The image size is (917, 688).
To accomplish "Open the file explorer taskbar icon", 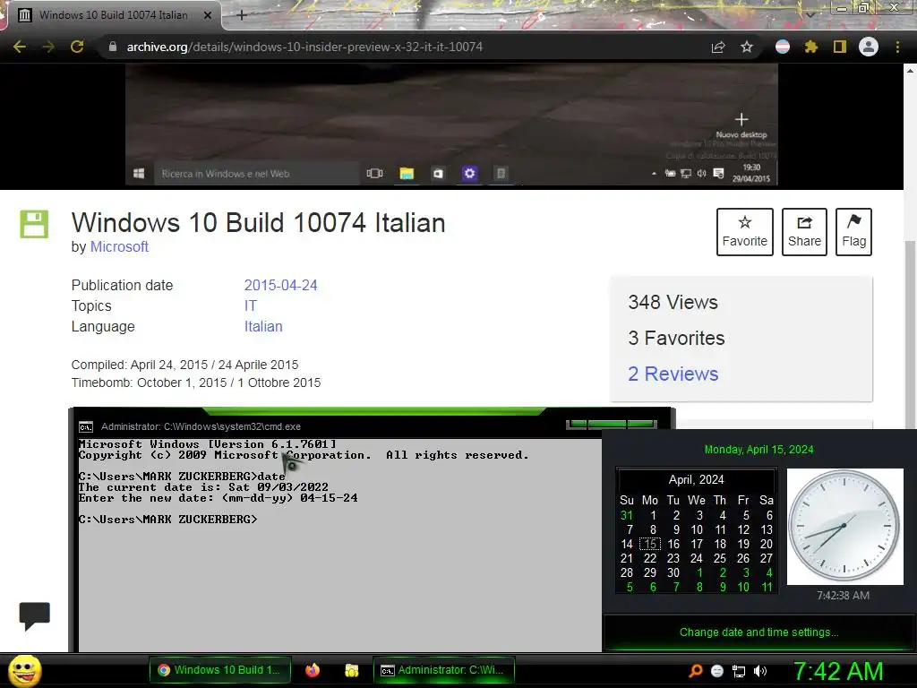I will pos(351,670).
